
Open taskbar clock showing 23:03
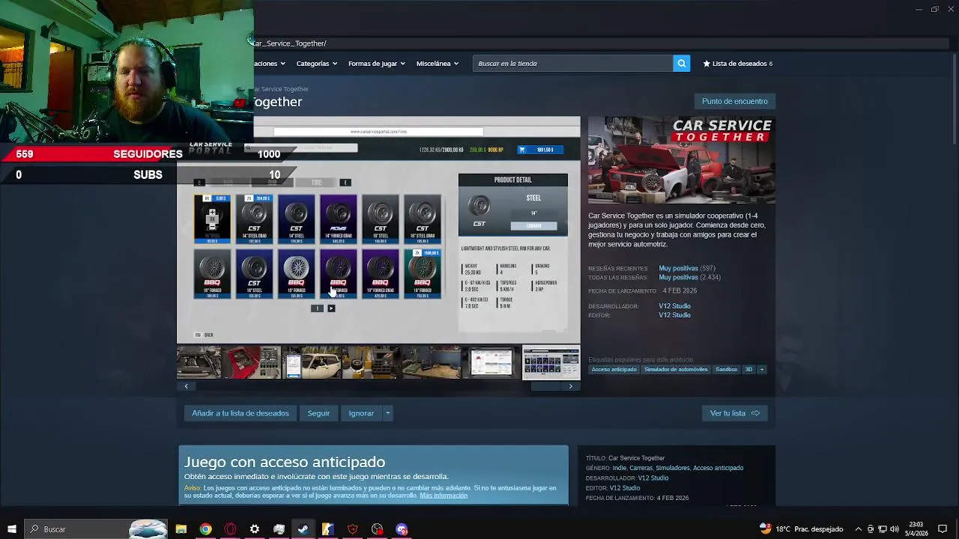click(x=916, y=529)
